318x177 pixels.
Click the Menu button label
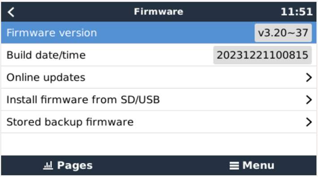coord(258,165)
